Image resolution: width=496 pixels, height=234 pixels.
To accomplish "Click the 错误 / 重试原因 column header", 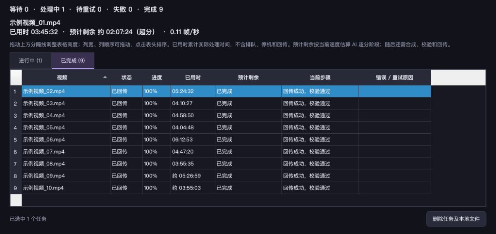I will point(394,77).
